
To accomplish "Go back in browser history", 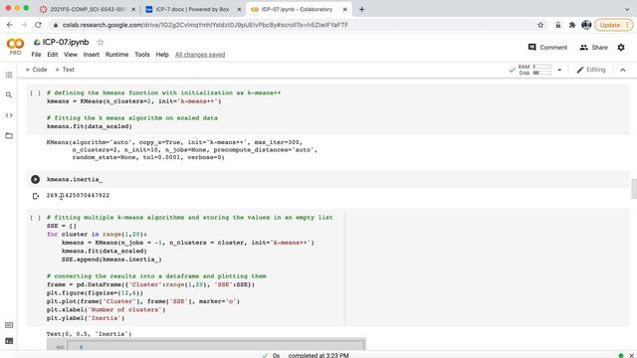I will point(10,25).
